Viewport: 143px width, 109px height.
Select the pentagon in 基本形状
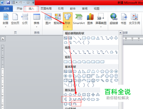pyautogui.click(x=102, y=71)
